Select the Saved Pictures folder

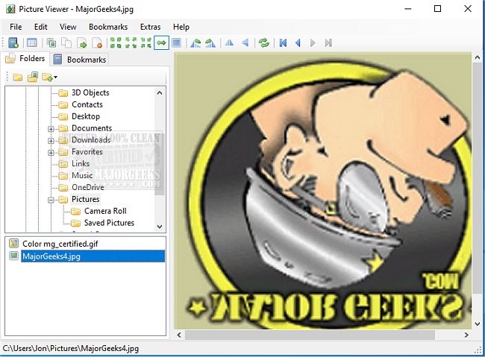coord(109,223)
